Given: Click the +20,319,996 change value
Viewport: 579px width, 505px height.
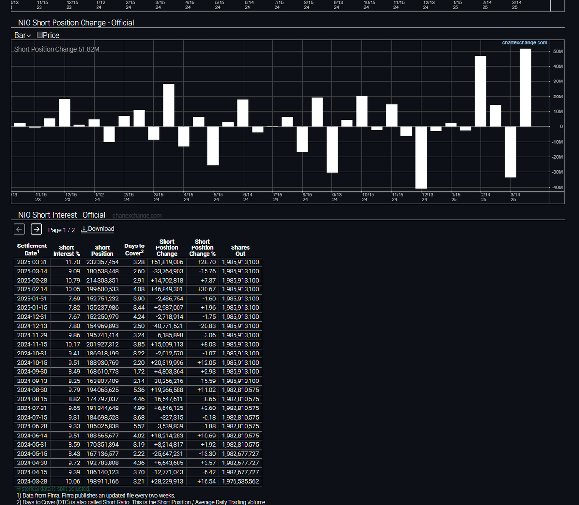Looking at the screenshot, I should click(x=167, y=363).
